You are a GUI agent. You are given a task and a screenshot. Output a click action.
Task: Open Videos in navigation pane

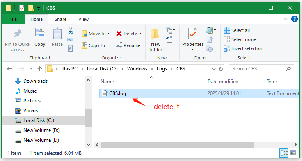(26, 111)
